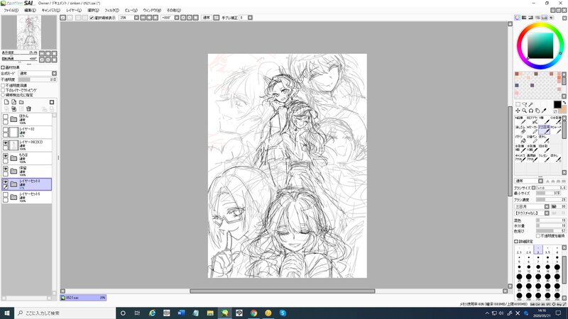Select the 三日月 brush preset
This screenshot has width=568, height=319.
pyautogui.click(x=544, y=130)
